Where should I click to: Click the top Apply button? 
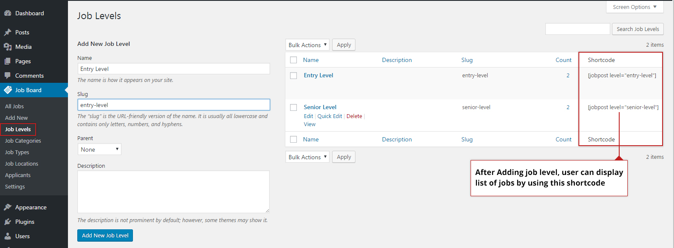pos(344,45)
